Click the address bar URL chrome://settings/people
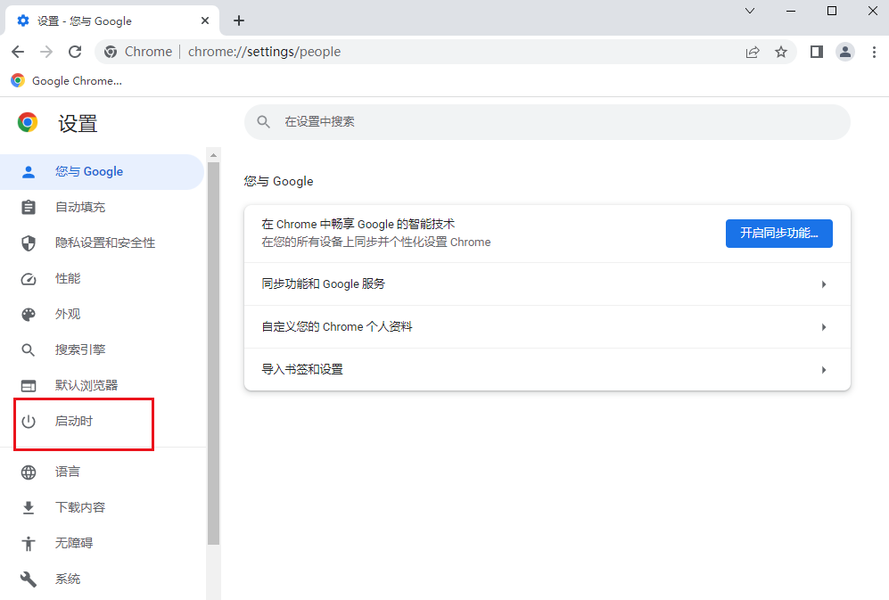 click(x=264, y=52)
